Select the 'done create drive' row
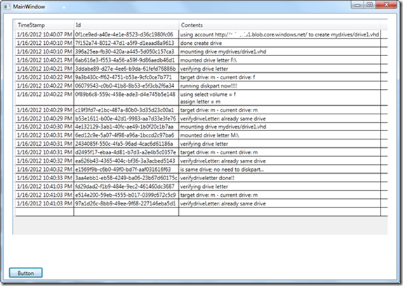The height and width of the screenshot is (286, 403). coord(201,43)
